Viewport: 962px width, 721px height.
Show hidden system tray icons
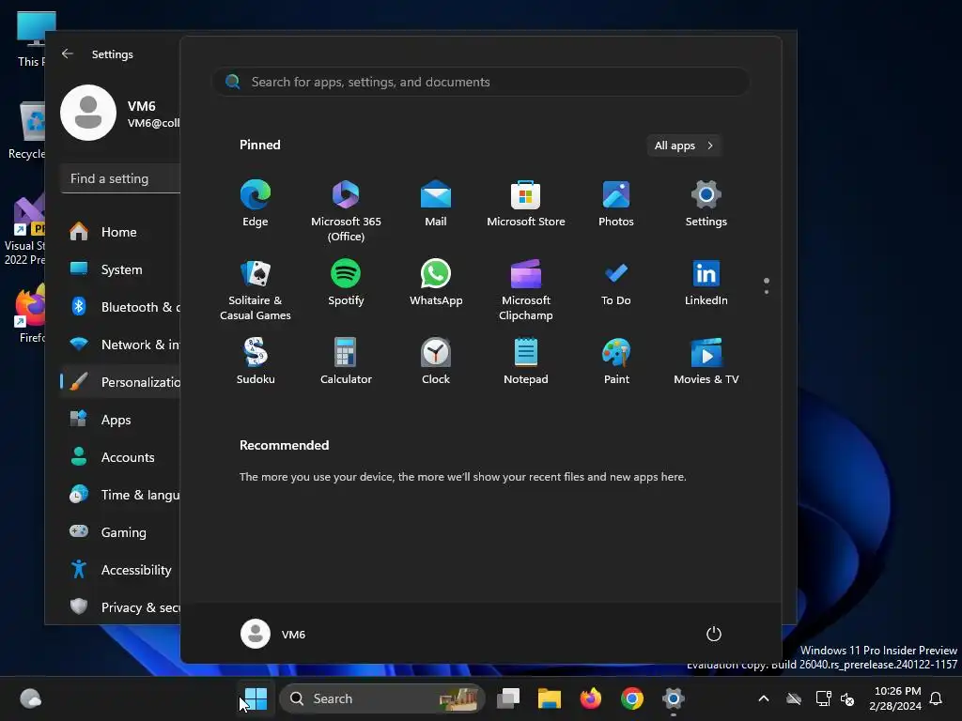(x=764, y=698)
